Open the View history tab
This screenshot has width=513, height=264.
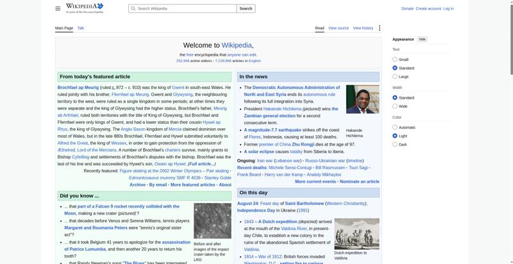coord(363,28)
